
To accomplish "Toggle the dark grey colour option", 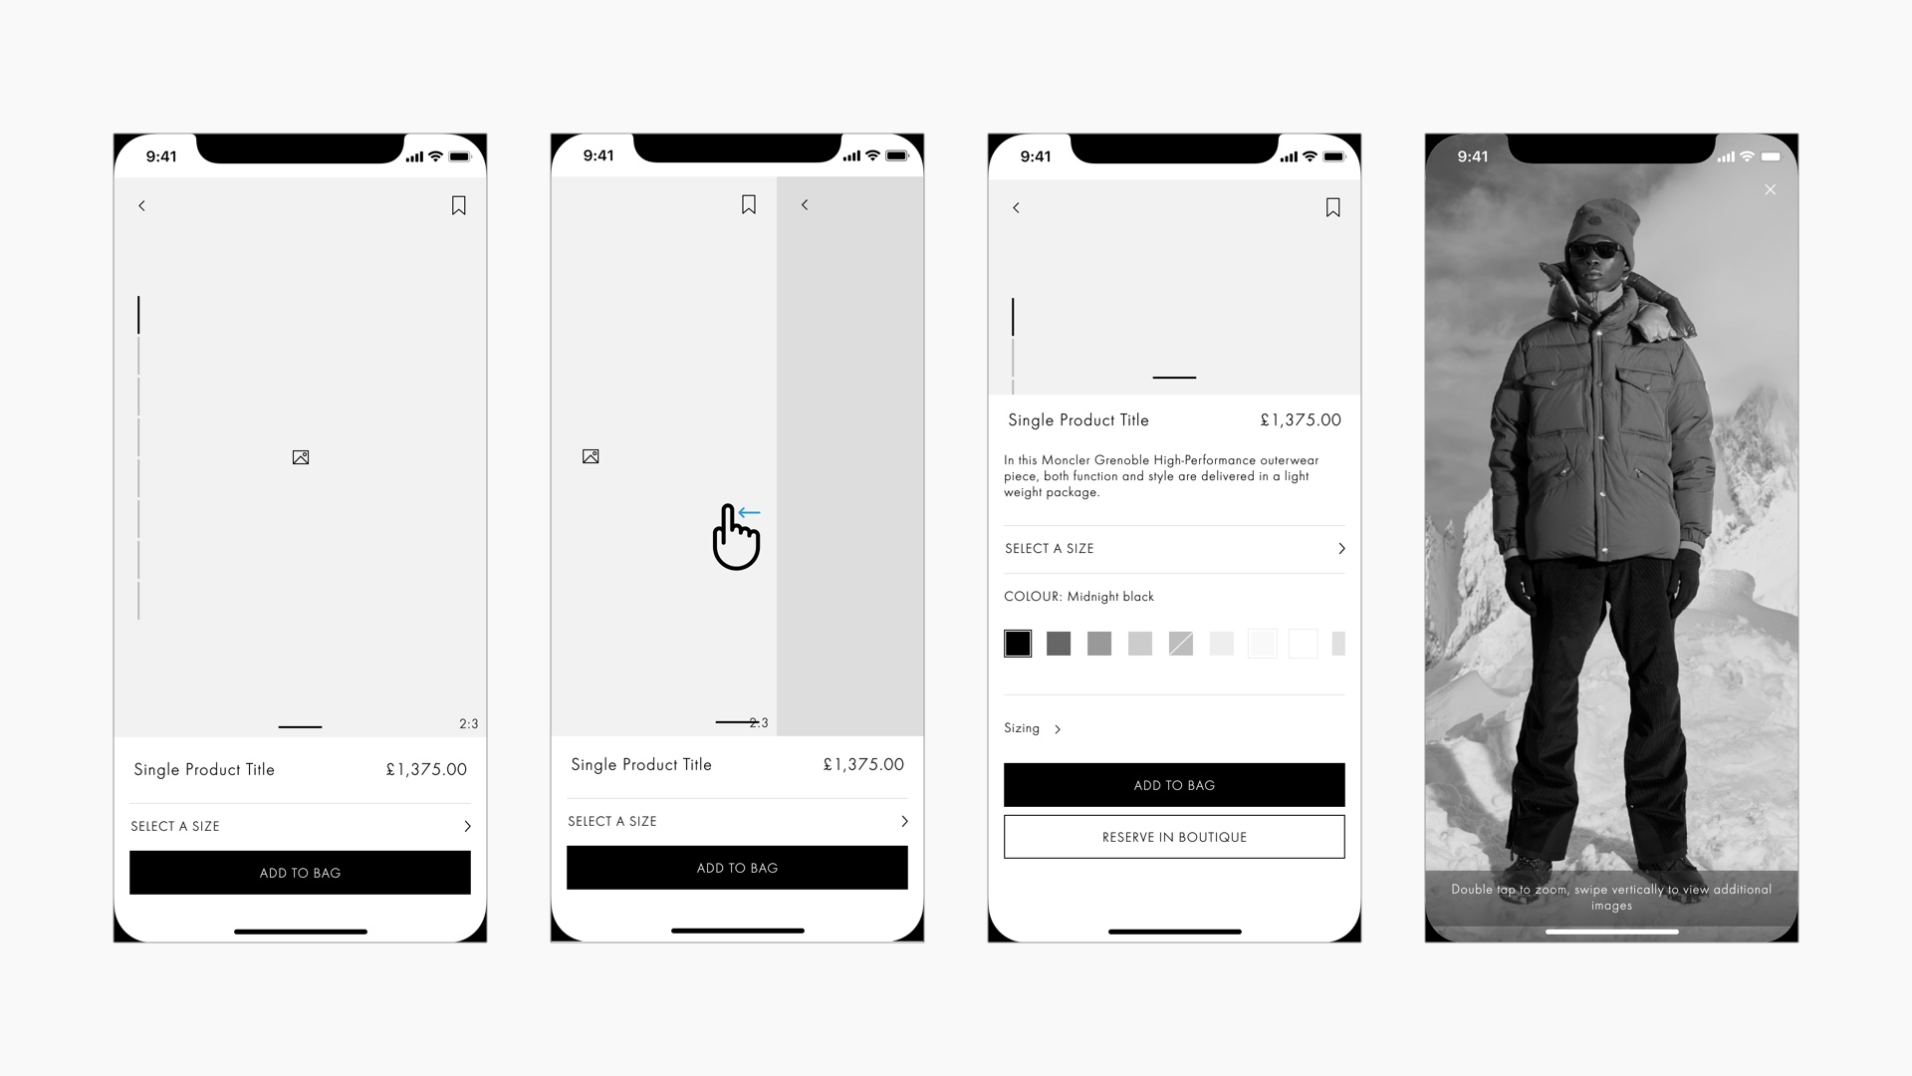I will click(1059, 643).
